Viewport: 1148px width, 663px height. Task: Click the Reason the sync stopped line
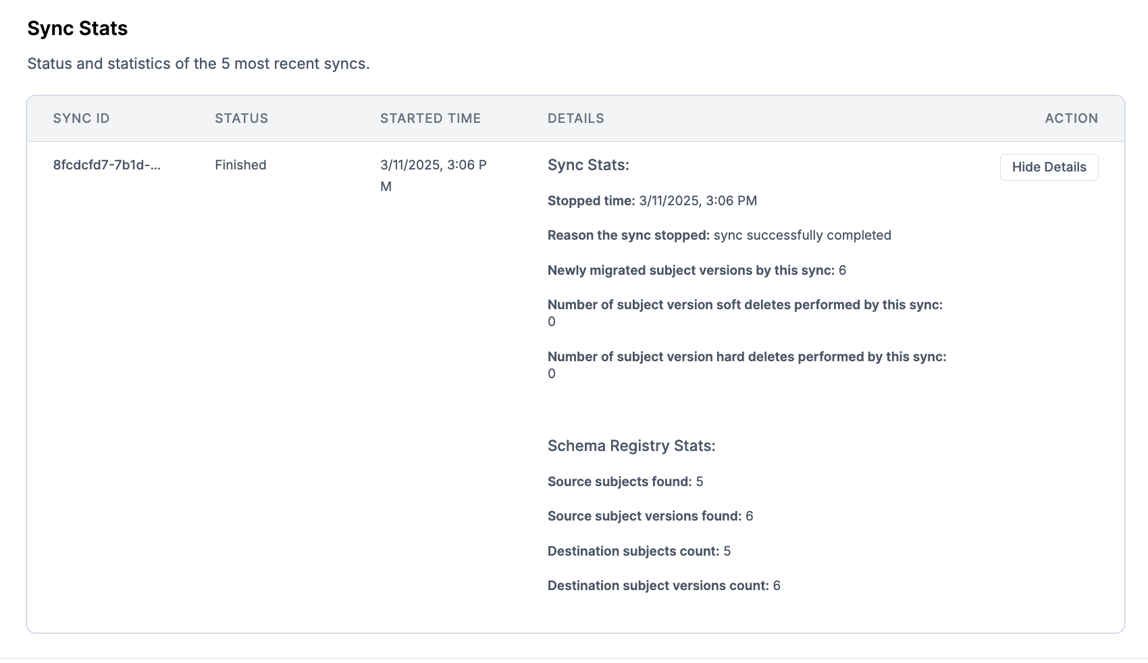coord(719,235)
